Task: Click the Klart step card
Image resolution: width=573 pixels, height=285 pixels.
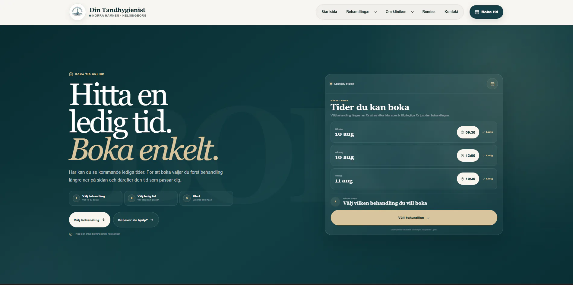Action: click(x=206, y=198)
